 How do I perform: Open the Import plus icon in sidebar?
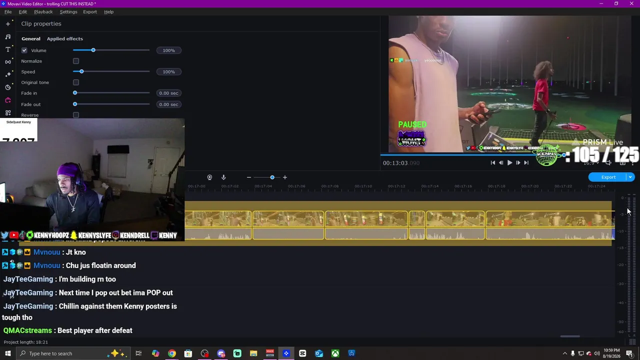point(8,23)
